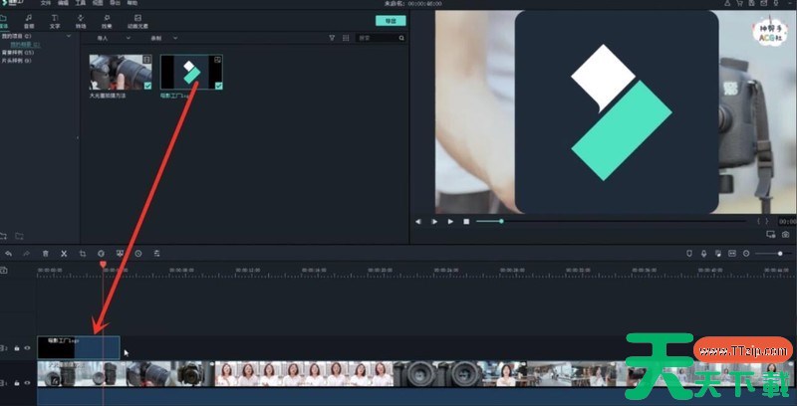Open the 文件 (File) menu
This screenshot has height=406, width=797.
click(x=46, y=3)
